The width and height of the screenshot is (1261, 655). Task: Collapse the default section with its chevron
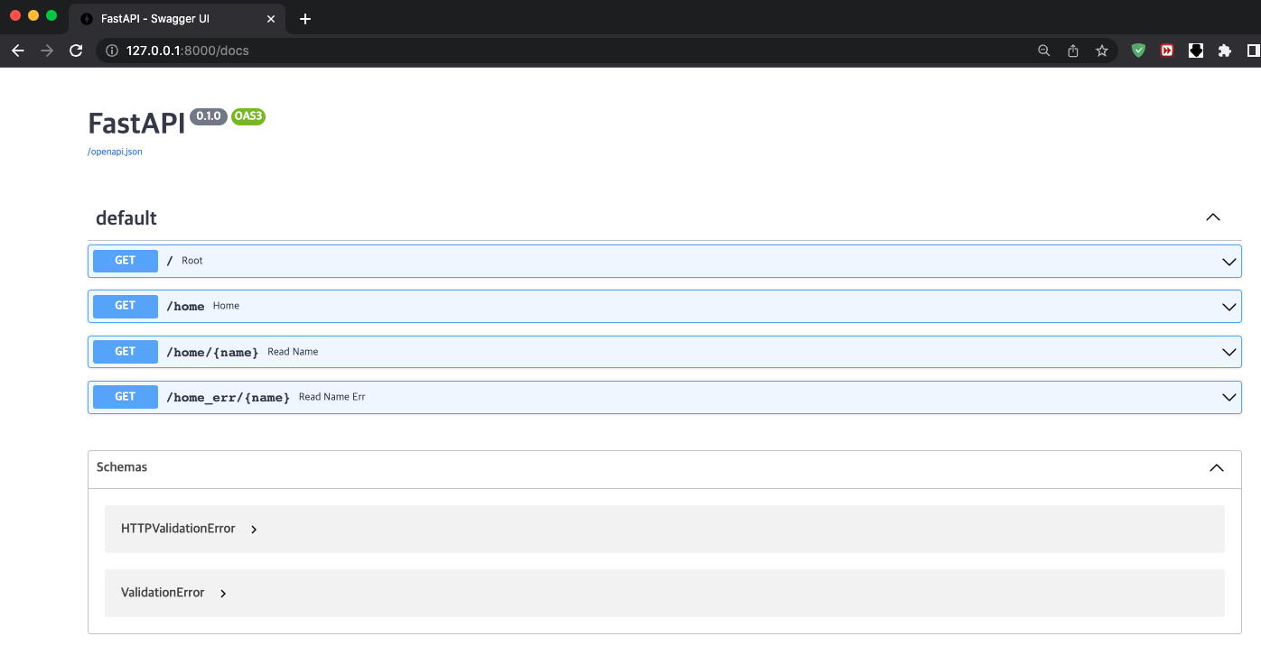1213,217
